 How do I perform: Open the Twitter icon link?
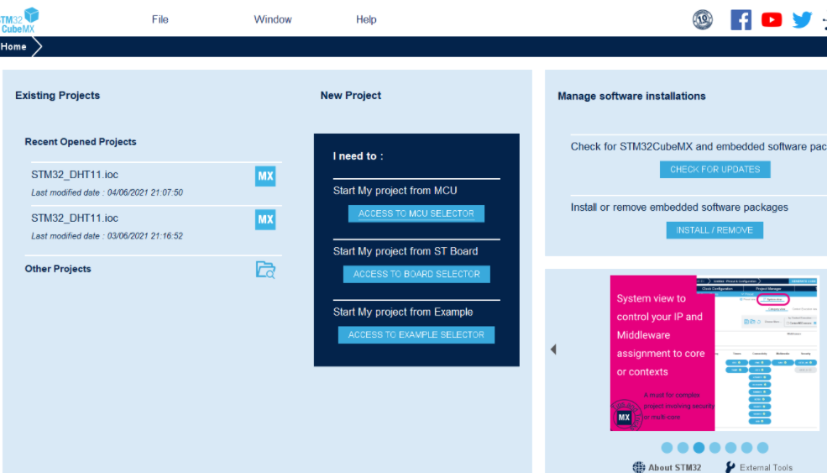(802, 20)
